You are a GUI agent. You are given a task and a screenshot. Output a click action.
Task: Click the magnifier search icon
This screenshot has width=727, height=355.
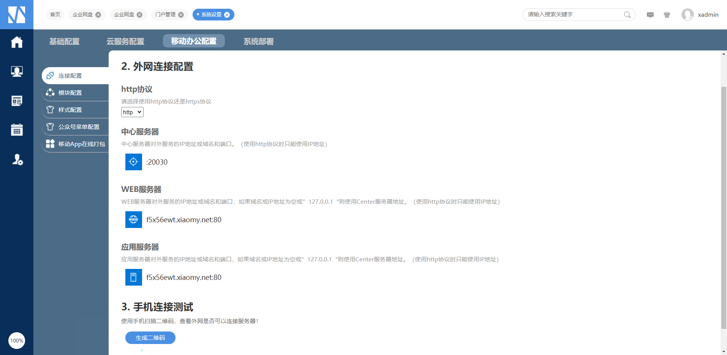pos(627,15)
